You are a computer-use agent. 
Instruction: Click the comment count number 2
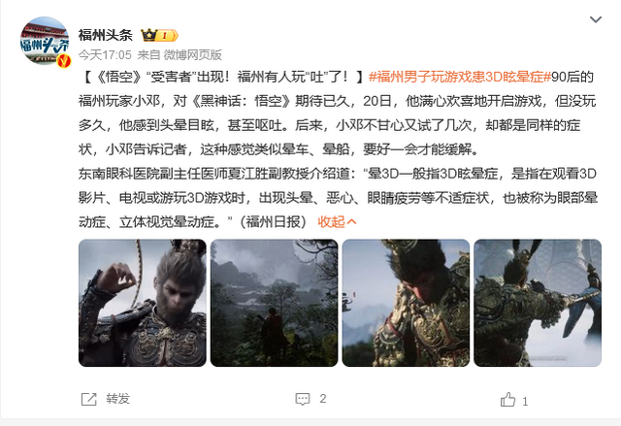(x=323, y=399)
